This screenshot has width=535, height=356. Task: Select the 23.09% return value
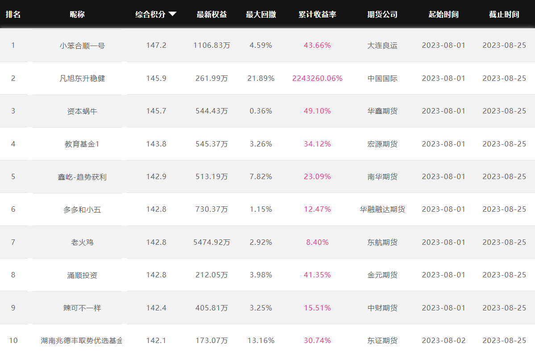tap(317, 176)
